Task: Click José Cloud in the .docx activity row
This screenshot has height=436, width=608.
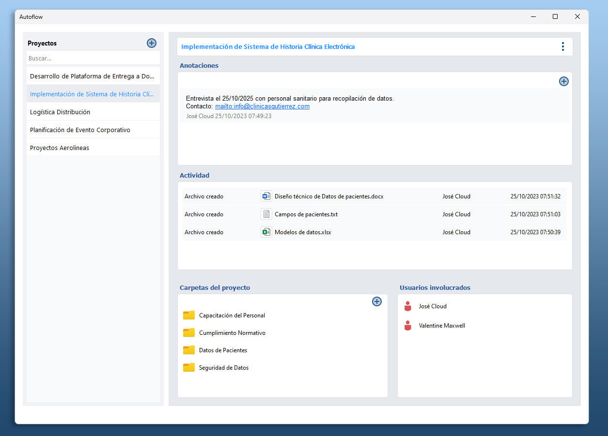Action: coord(456,196)
